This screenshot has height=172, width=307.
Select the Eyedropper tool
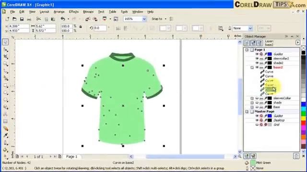pos(5,136)
